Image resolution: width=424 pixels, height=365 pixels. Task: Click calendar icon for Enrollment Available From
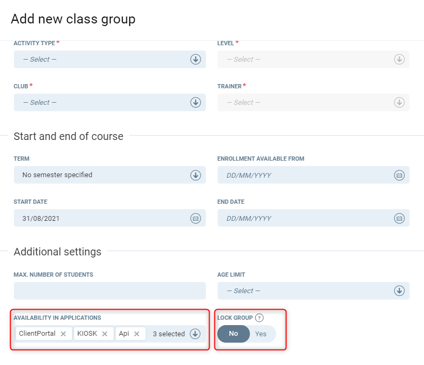pyautogui.click(x=399, y=175)
